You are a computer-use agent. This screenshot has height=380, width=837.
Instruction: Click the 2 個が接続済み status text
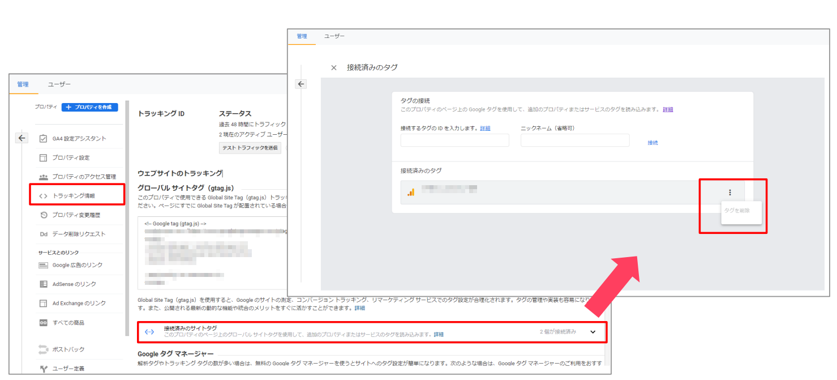[557, 332]
